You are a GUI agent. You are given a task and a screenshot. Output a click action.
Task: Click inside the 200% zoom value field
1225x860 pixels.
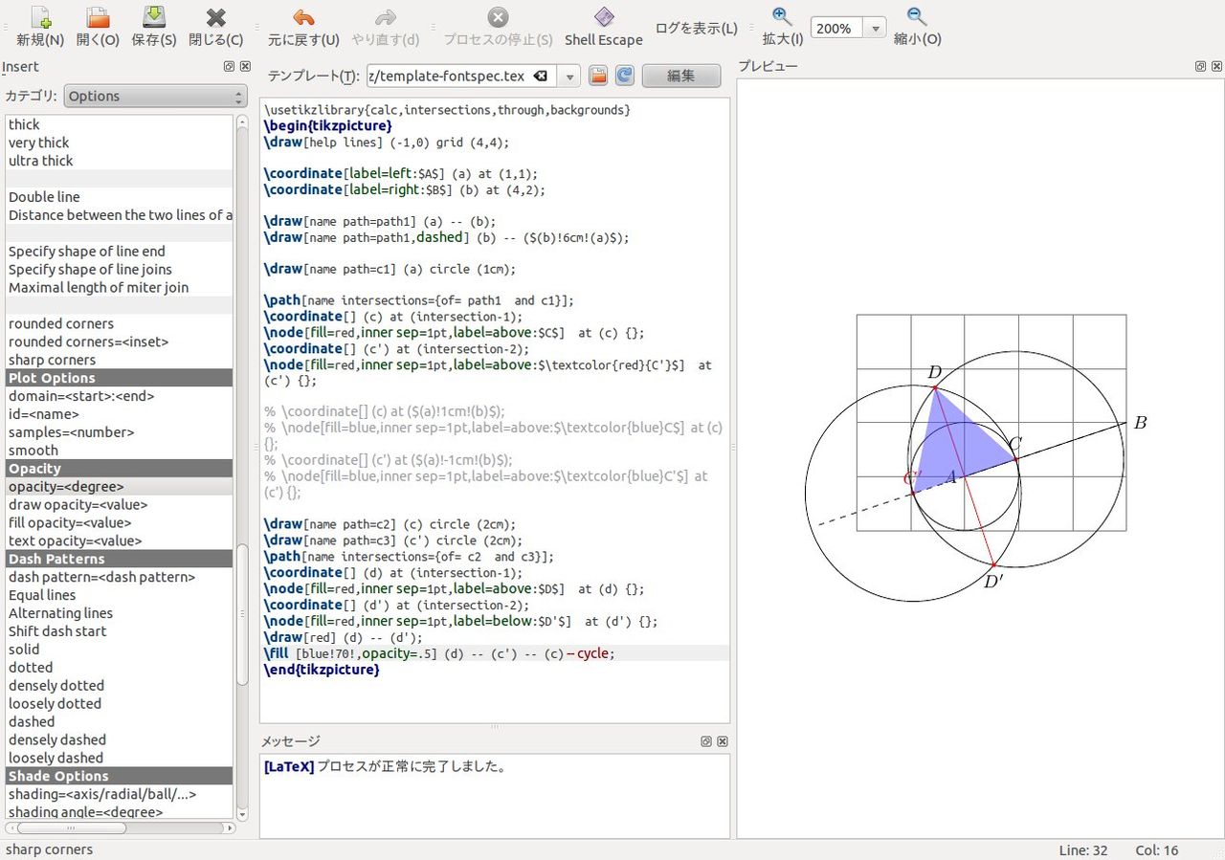(x=837, y=29)
